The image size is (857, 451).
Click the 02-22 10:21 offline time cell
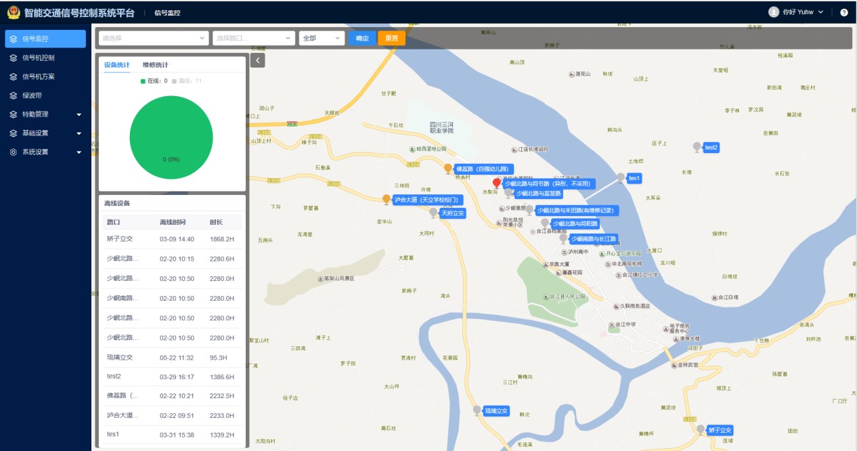pyautogui.click(x=177, y=396)
